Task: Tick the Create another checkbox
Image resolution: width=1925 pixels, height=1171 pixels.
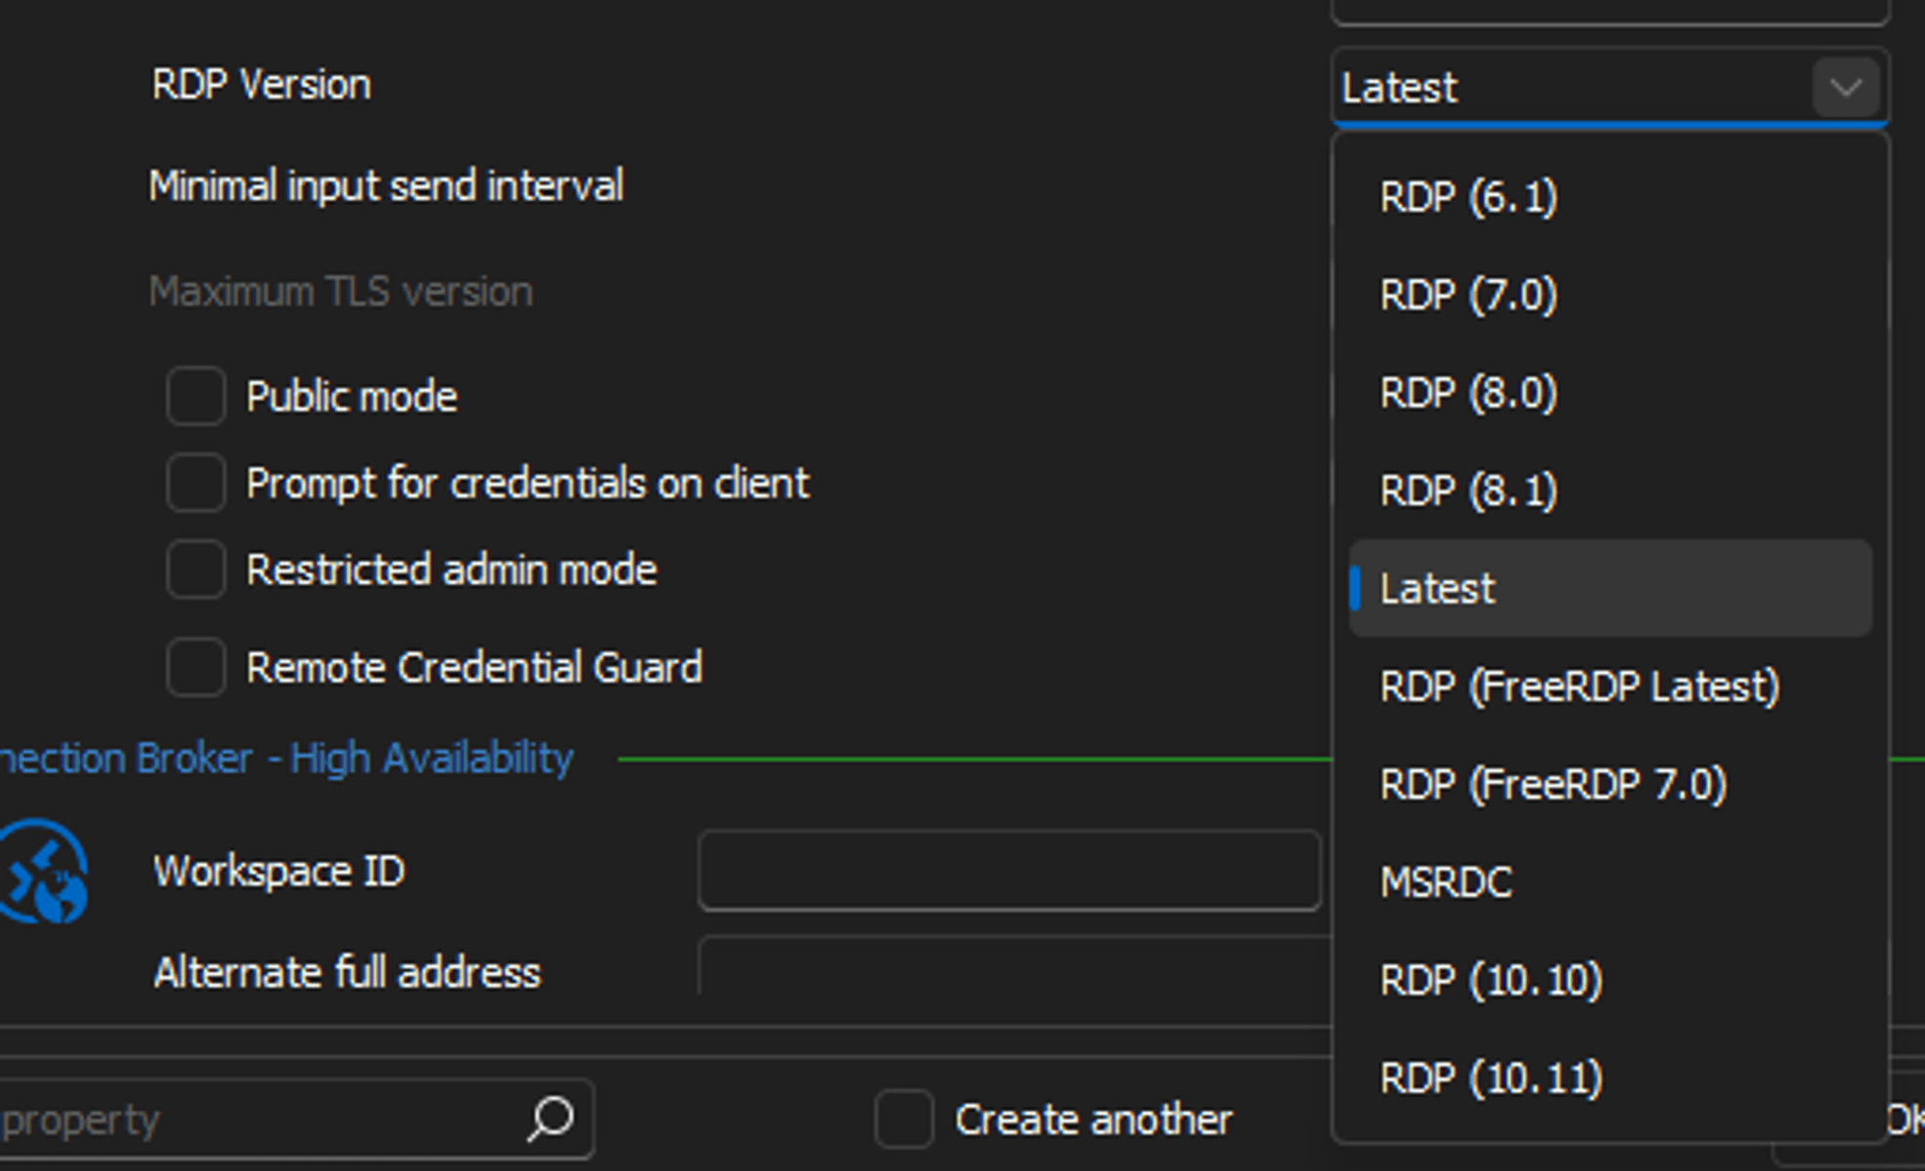Action: 902,1119
